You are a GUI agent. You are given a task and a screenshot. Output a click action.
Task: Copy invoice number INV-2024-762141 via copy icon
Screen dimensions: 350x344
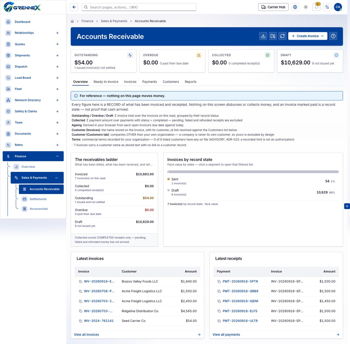coord(80,321)
